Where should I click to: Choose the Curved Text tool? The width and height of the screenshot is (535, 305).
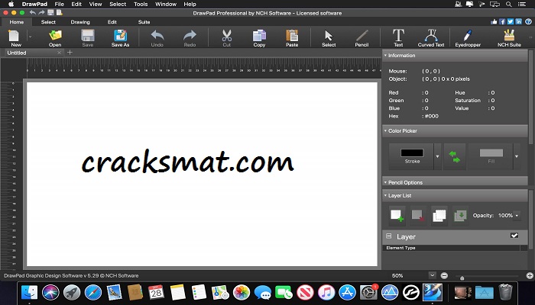[431, 38]
